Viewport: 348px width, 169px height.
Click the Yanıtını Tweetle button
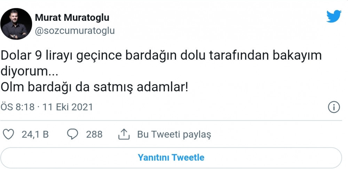(x=171, y=158)
